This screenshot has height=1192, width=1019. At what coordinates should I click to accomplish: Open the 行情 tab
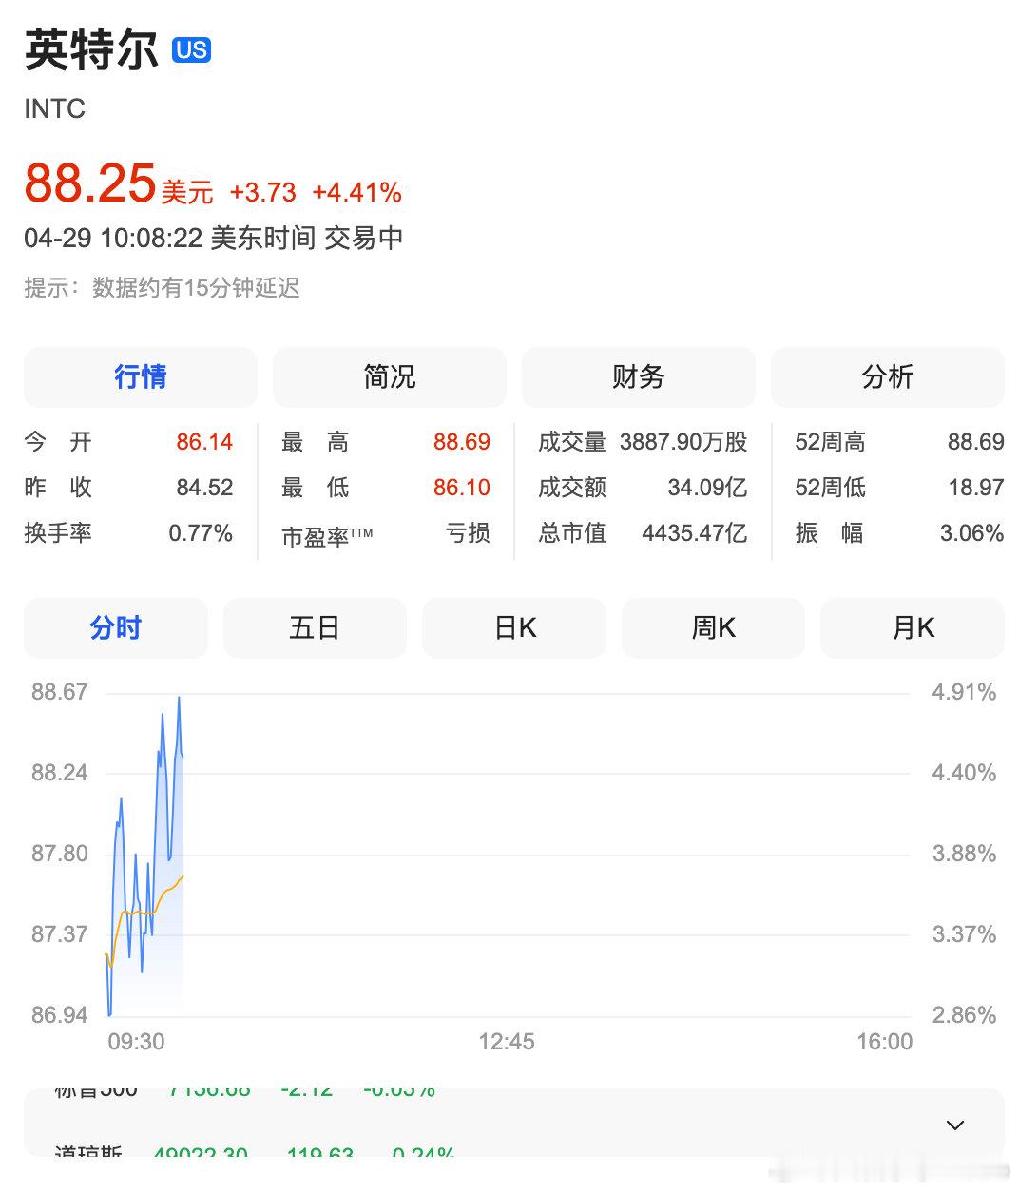tap(141, 377)
